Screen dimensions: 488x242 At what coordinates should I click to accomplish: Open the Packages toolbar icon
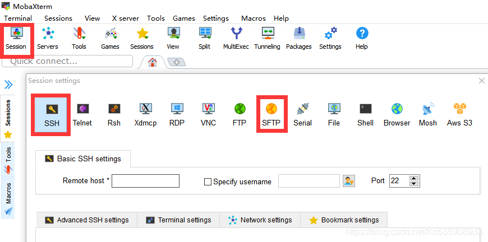pos(299,39)
